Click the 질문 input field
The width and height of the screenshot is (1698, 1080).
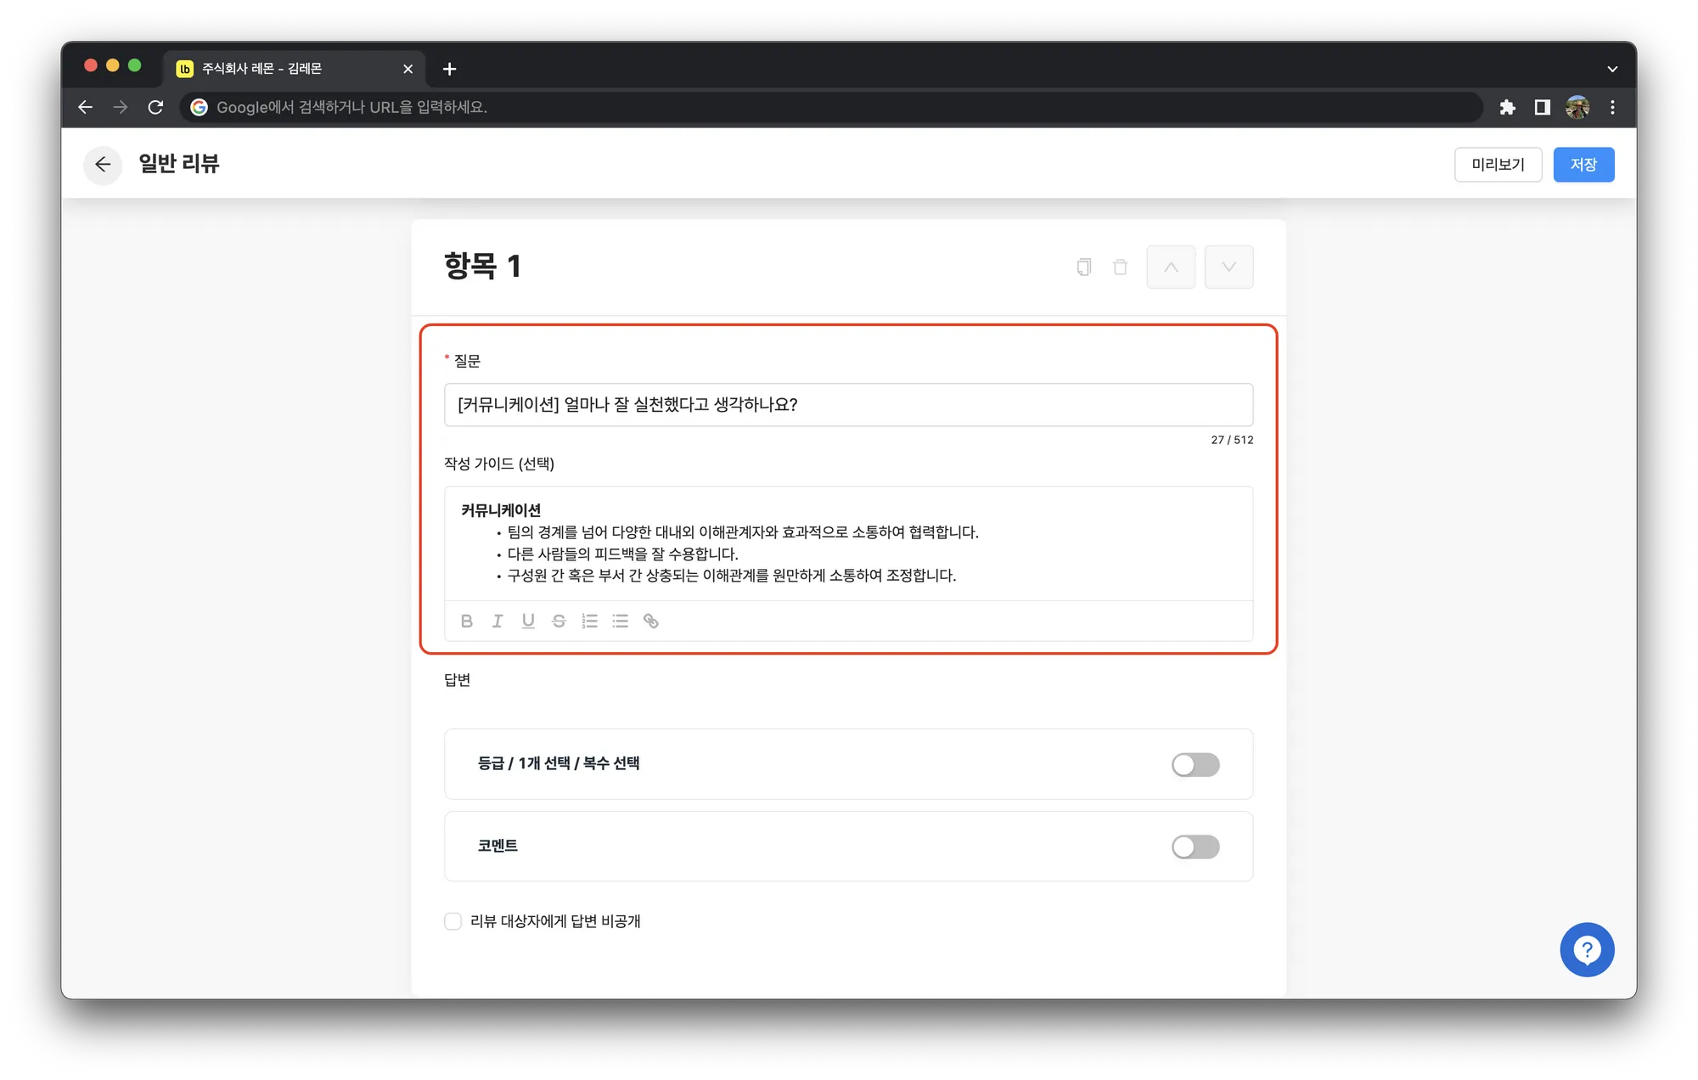[x=848, y=405]
